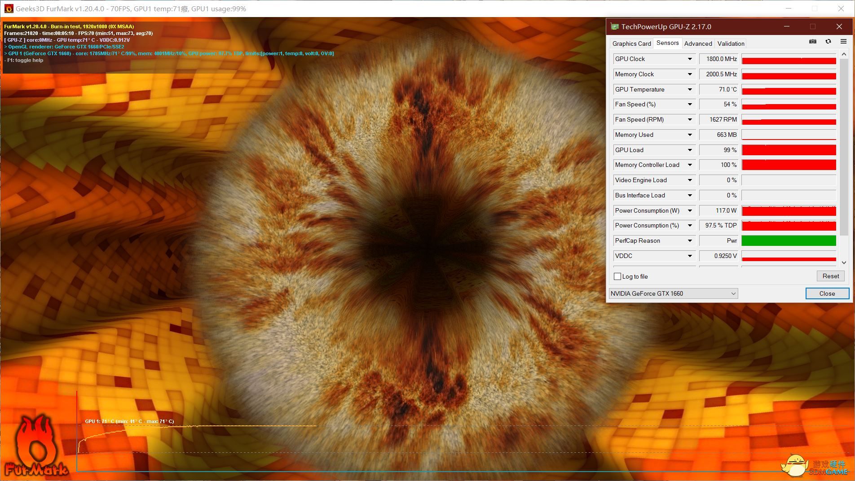Screen dimensions: 855x481
Task: Click the sensor list scrollbar thumb
Action: tap(844, 147)
